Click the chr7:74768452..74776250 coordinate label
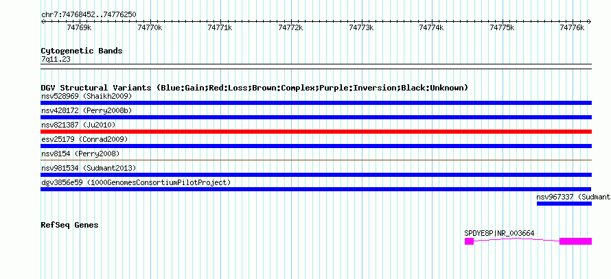Viewport: 611px width, 279px height. [x=89, y=14]
